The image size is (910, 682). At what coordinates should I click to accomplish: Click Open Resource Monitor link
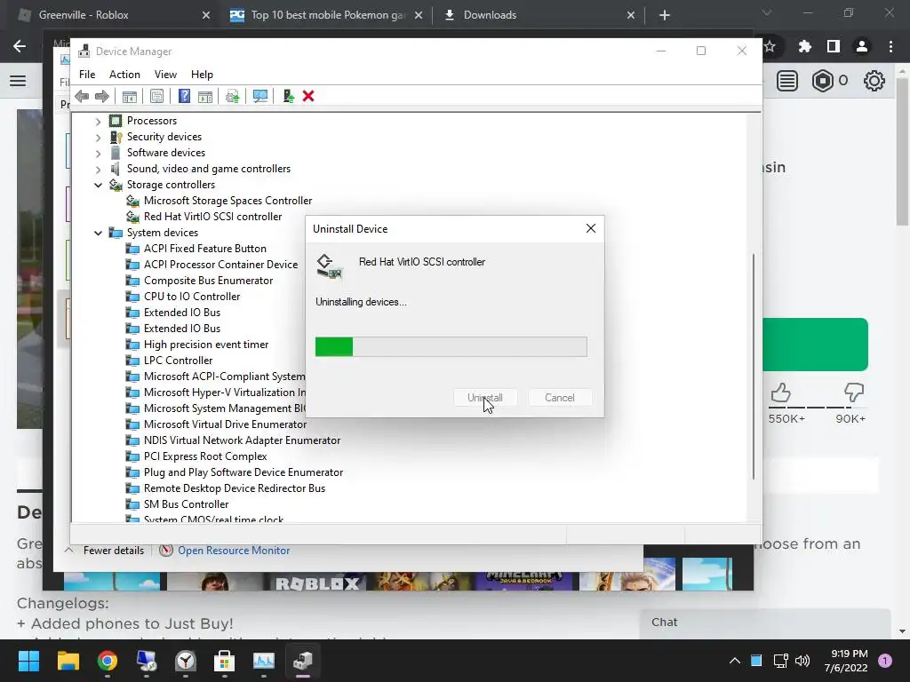click(234, 551)
